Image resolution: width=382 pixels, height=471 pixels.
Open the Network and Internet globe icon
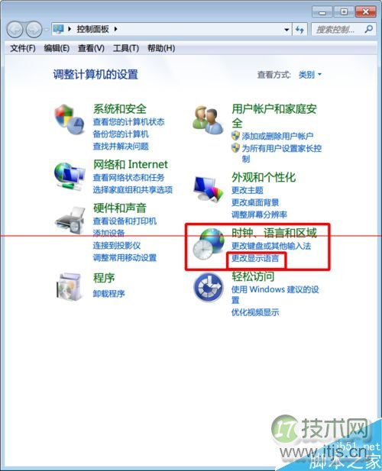[69, 176]
